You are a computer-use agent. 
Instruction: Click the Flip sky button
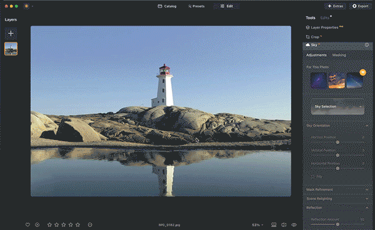pos(317,177)
